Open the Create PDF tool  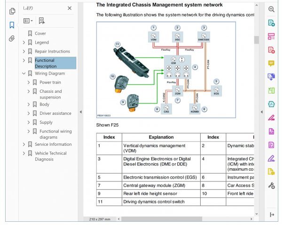(x=271, y=23)
